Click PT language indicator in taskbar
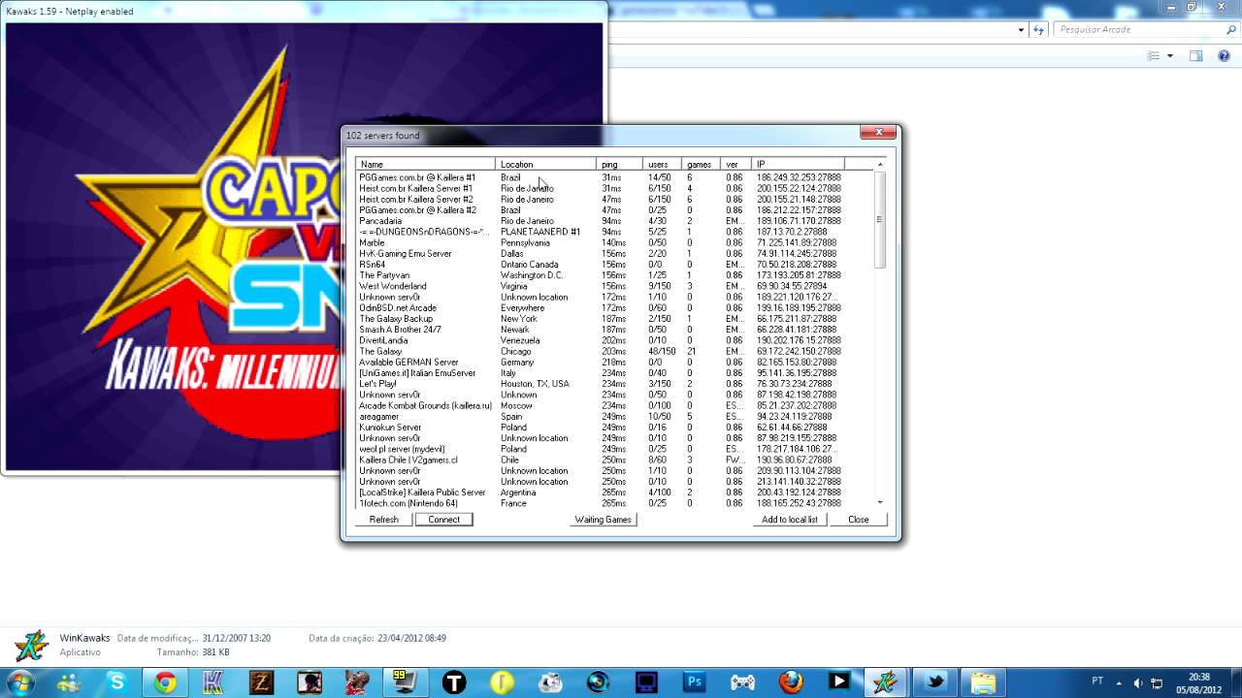 (x=1097, y=682)
